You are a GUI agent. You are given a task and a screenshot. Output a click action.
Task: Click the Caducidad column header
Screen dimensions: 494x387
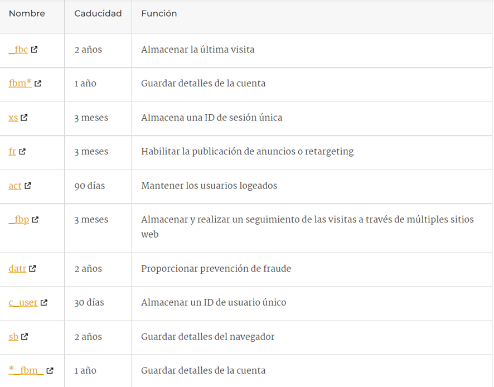point(98,13)
